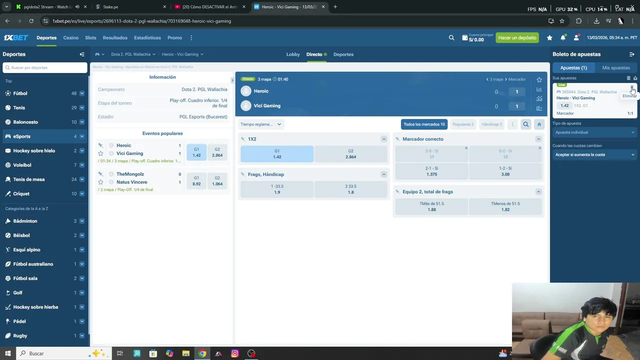Collapse the Deportes sidebar arrow icon
Viewport: 640px width, 360px height.
pos(82,54)
